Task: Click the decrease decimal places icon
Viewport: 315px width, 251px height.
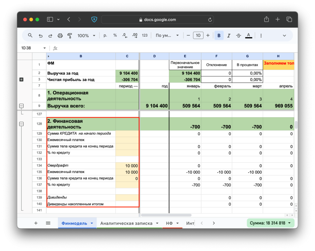Action: tap(124, 35)
